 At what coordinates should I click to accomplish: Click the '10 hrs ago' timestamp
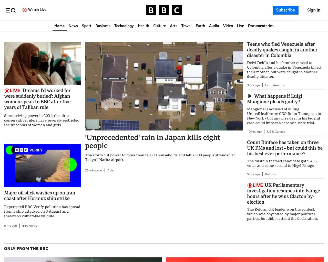coord(254,132)
